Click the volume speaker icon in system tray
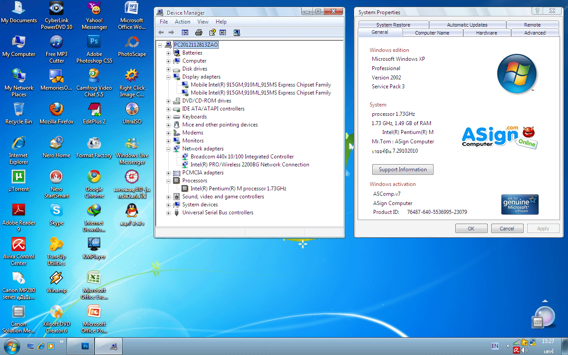This screenshot has width=568, height=355. coord(525,350)
